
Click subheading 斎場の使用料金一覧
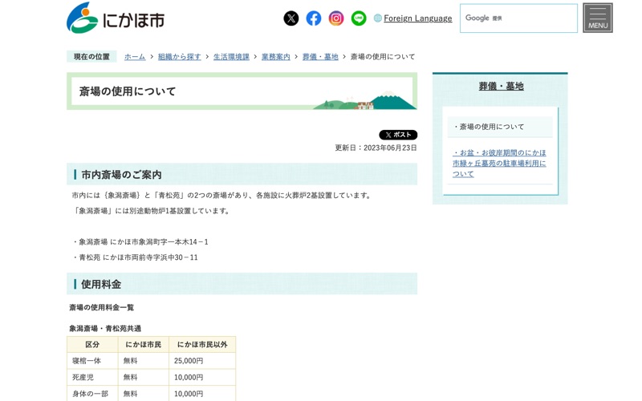tap(102, 307)
